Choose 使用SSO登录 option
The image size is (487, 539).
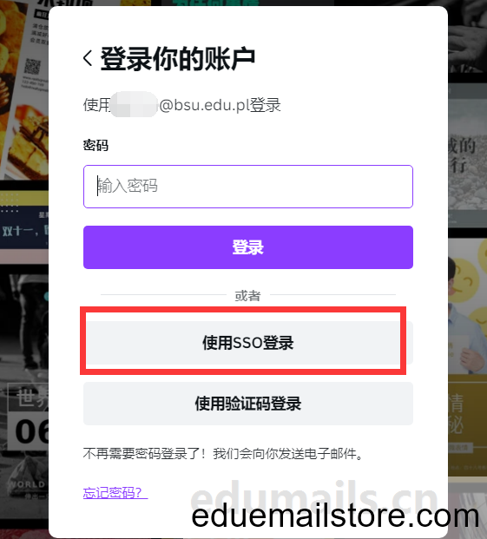coord(247,343)
